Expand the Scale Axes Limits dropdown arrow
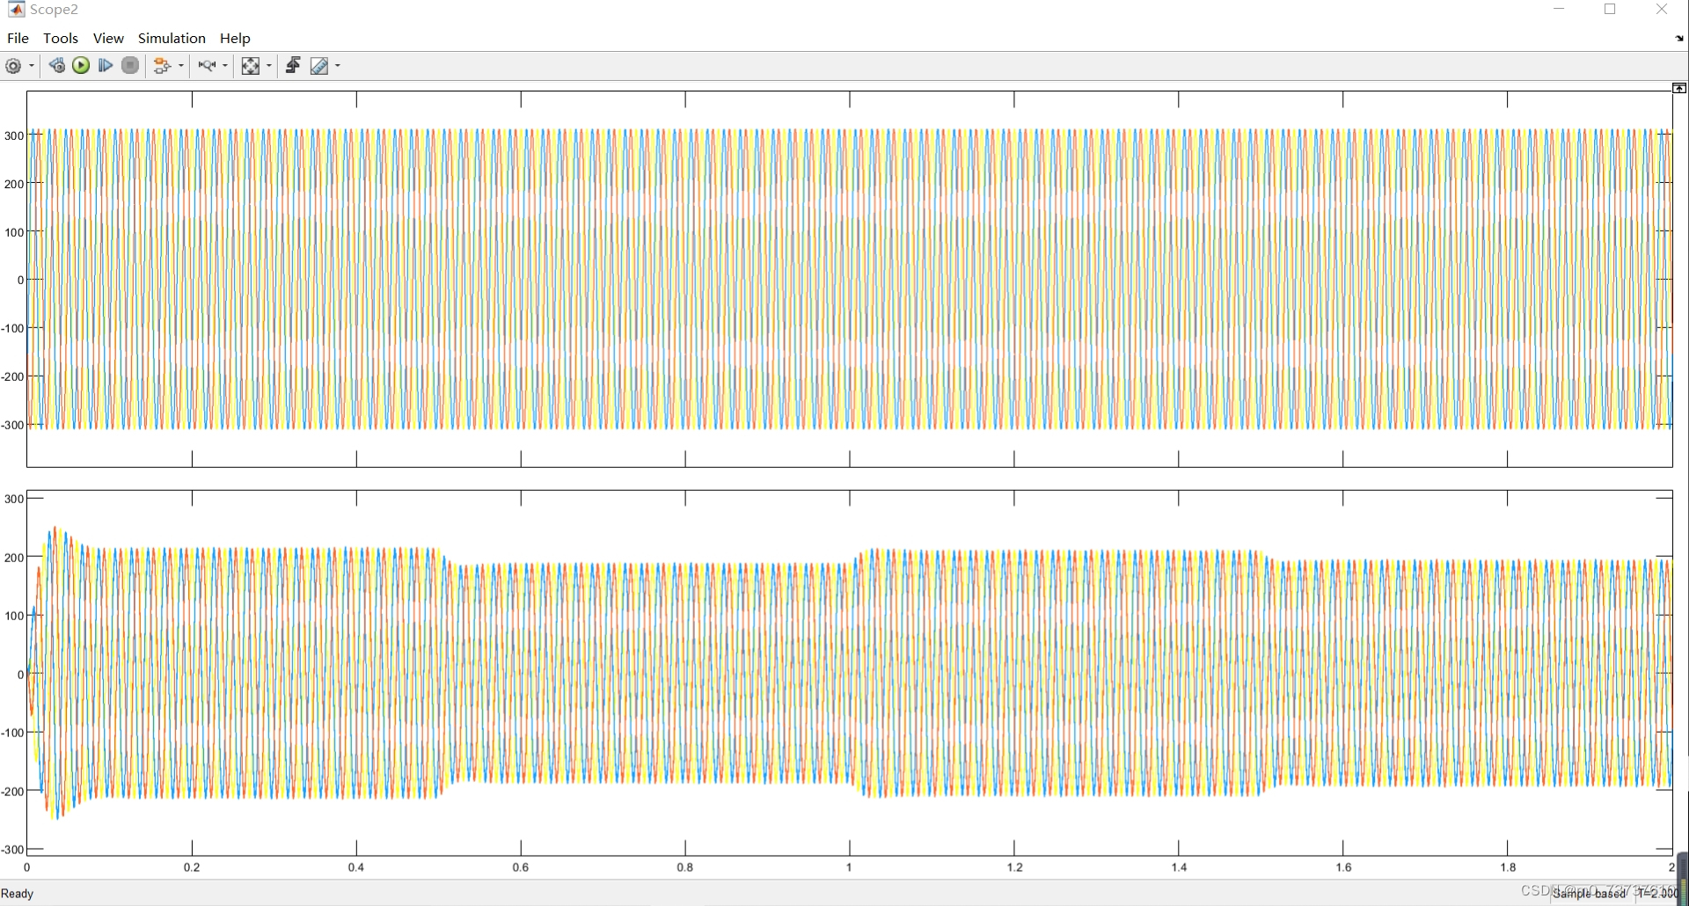The image size is (1689, 906). point(269,66)
